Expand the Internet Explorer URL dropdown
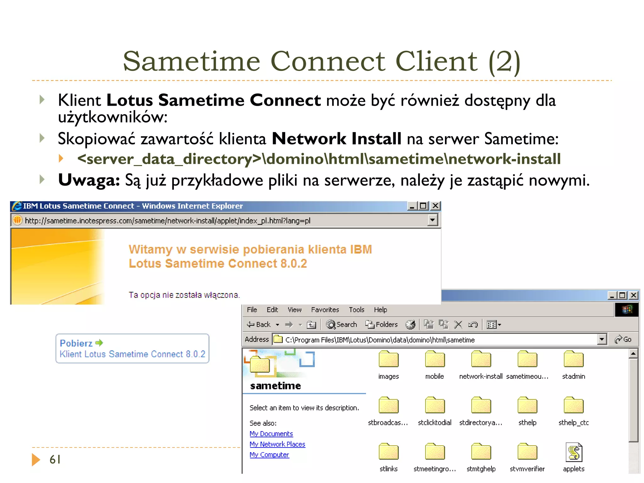 [433, 220]
